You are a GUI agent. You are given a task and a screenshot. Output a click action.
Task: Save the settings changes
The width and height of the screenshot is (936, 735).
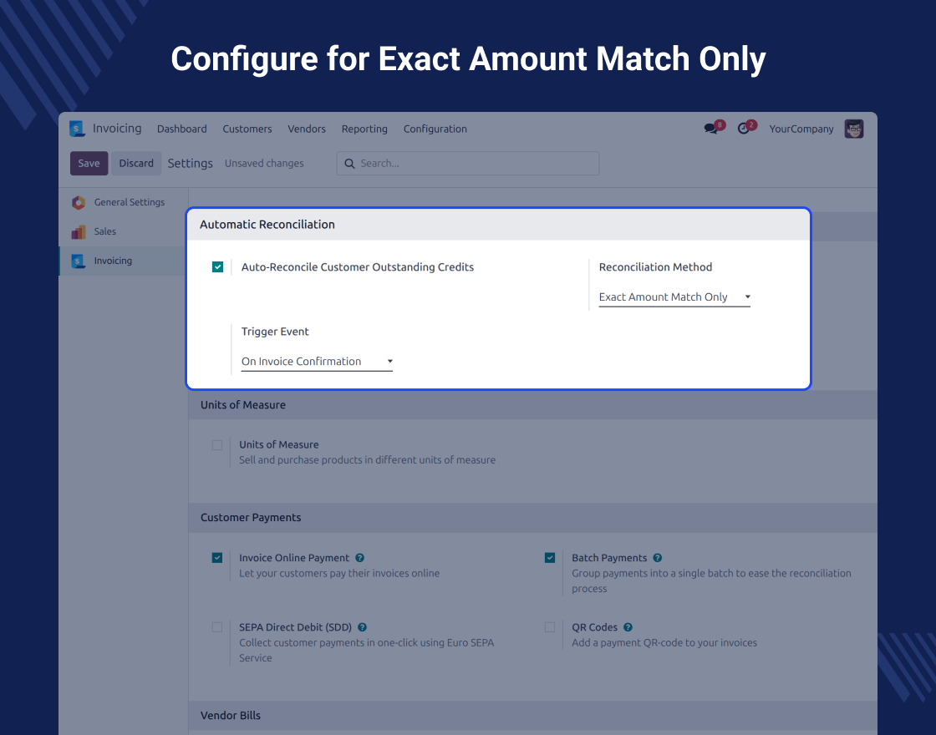tap(89, 164)
